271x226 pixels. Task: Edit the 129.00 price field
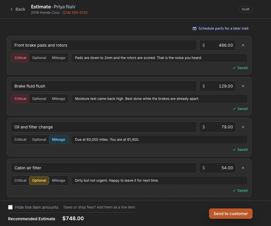click(218, 86)
